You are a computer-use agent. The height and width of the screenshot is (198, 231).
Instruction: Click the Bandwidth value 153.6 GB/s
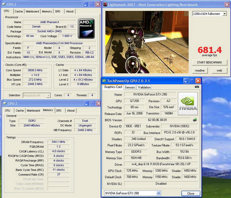[184, 158]
